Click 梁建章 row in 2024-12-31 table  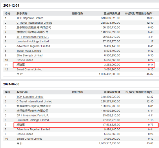[x=84, y=65]
